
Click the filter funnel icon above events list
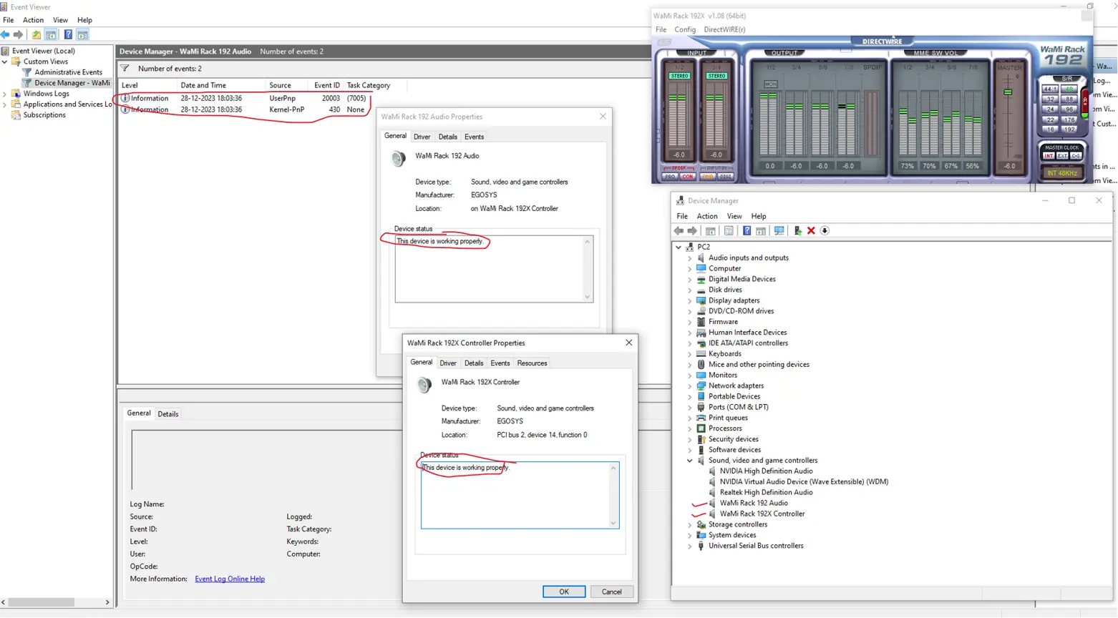coord(125,69)
